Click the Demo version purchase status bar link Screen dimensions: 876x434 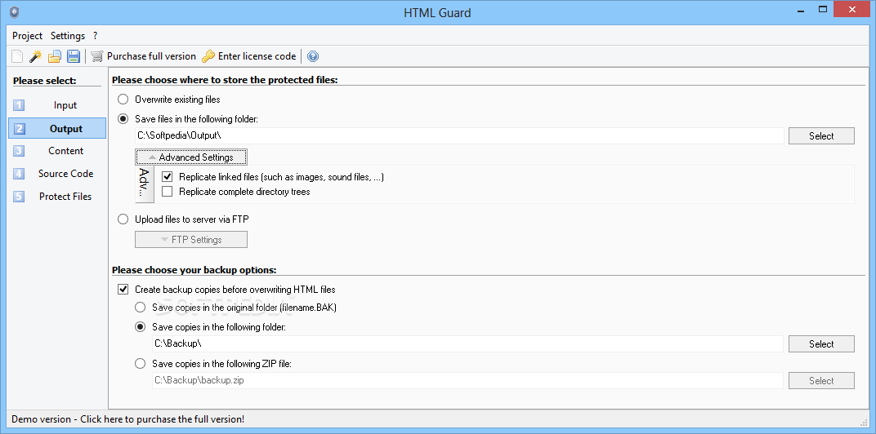[128, 419]
